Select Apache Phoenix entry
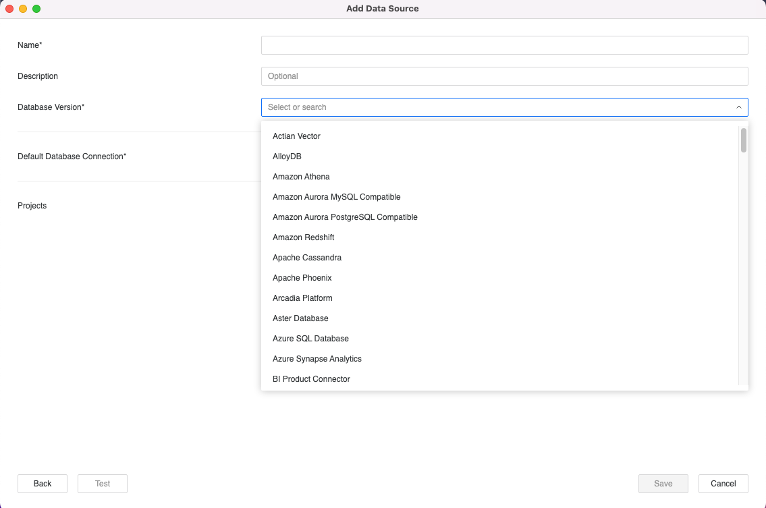 (x=302, y=278)
